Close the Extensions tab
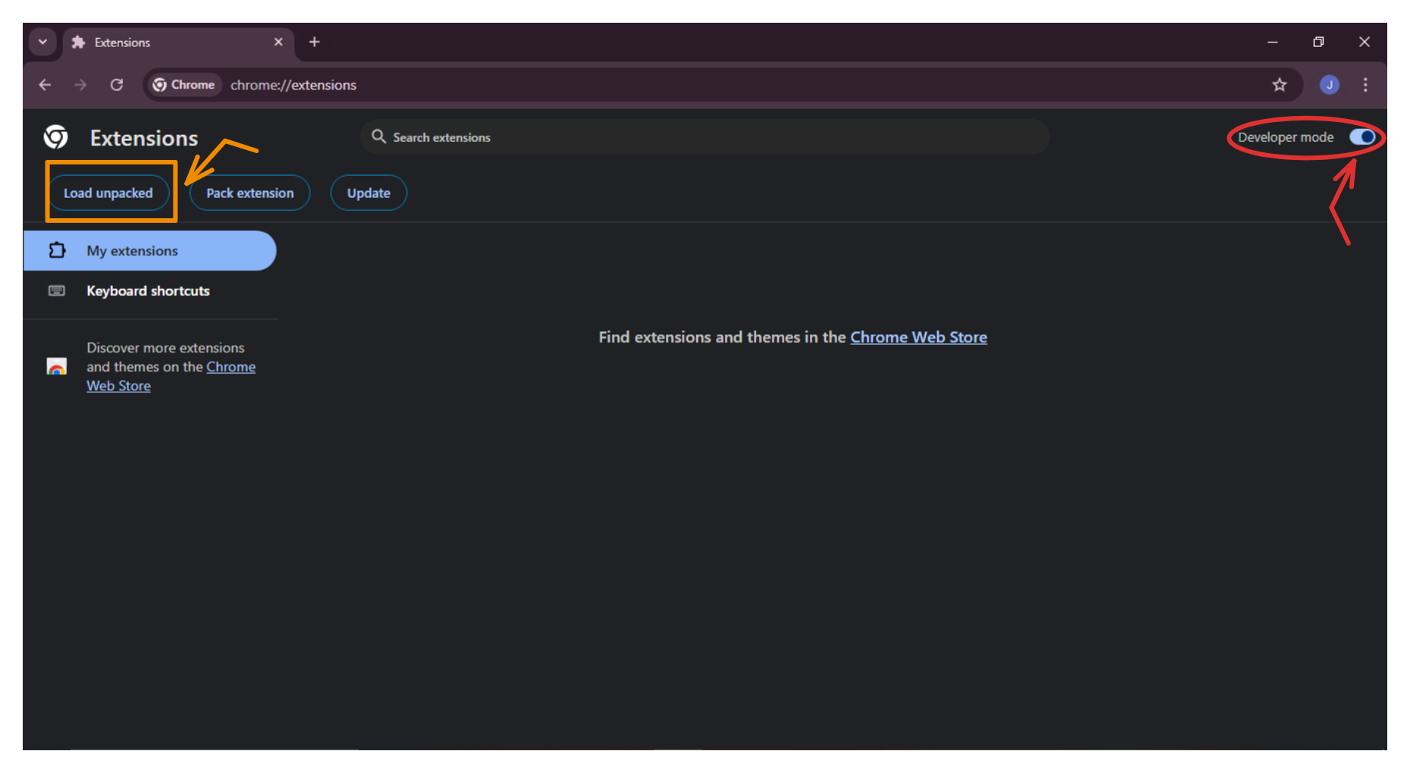Screen dimensions: 1410x773 pyautogui.click(x=278, y=42)
